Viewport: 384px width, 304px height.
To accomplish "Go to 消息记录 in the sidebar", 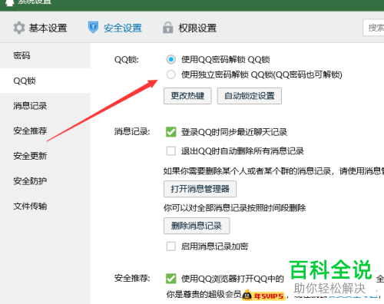I will click(45, 106).
